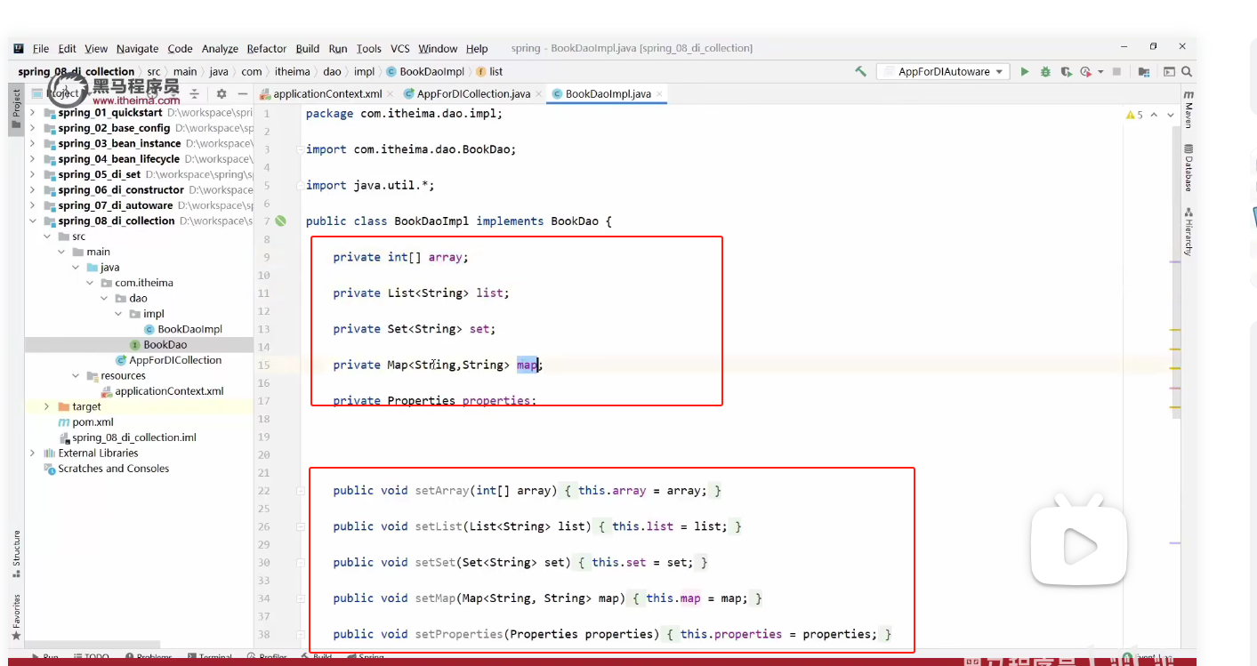The height and width of the screenshot is (666, 1257).
Task: Expand the target folder
Action: click(47, 406)
